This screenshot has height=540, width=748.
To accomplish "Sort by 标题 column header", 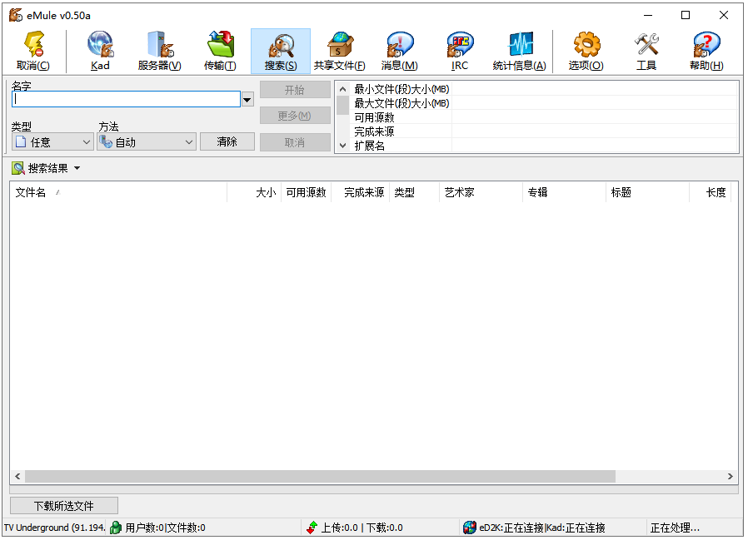I will pos(647,192).
